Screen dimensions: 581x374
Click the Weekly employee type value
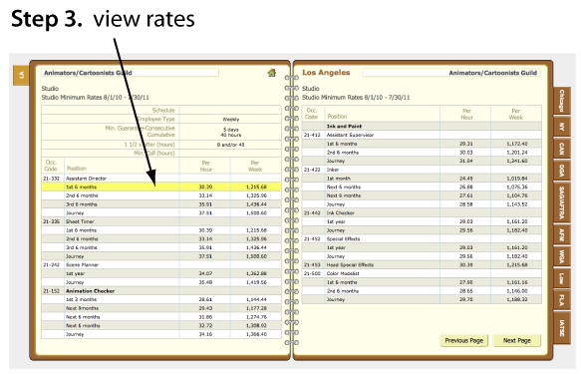point(230,119)
